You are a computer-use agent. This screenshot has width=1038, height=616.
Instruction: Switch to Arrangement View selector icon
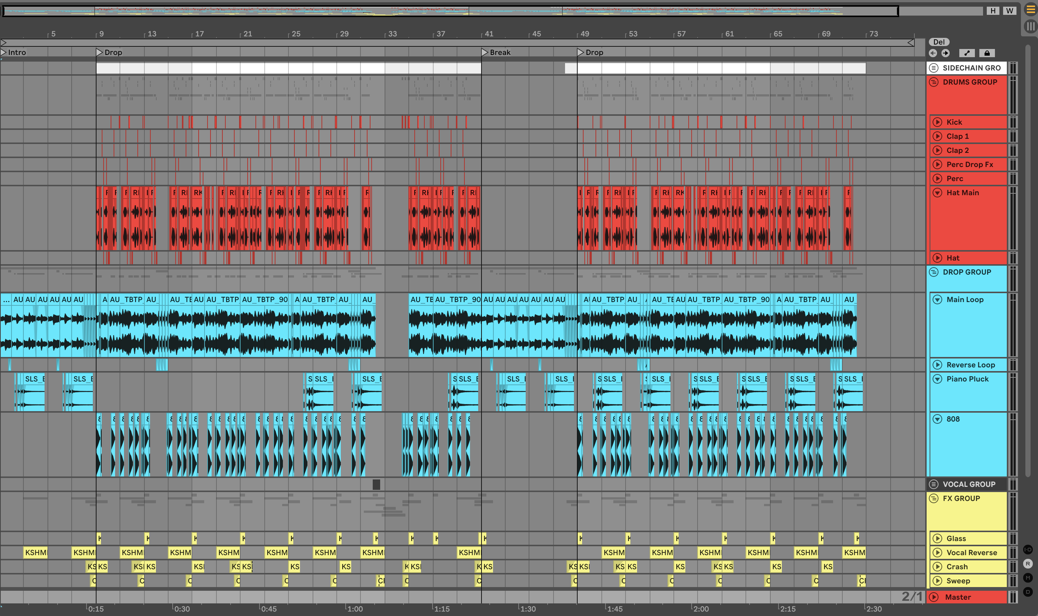point(1031,10)
